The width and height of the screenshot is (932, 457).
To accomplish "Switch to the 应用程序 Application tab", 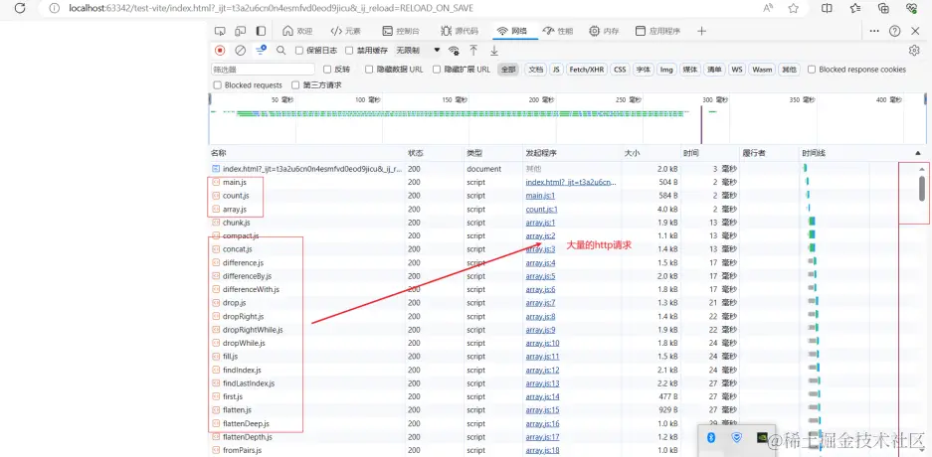I will (x=657, y=31).
